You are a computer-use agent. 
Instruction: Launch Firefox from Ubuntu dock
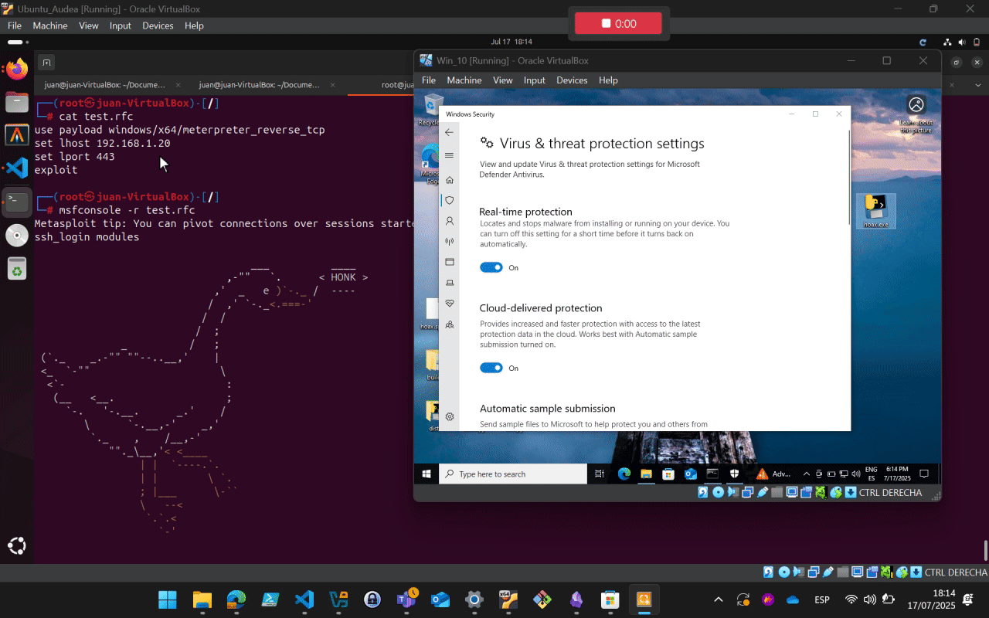[x=17, y=69]
